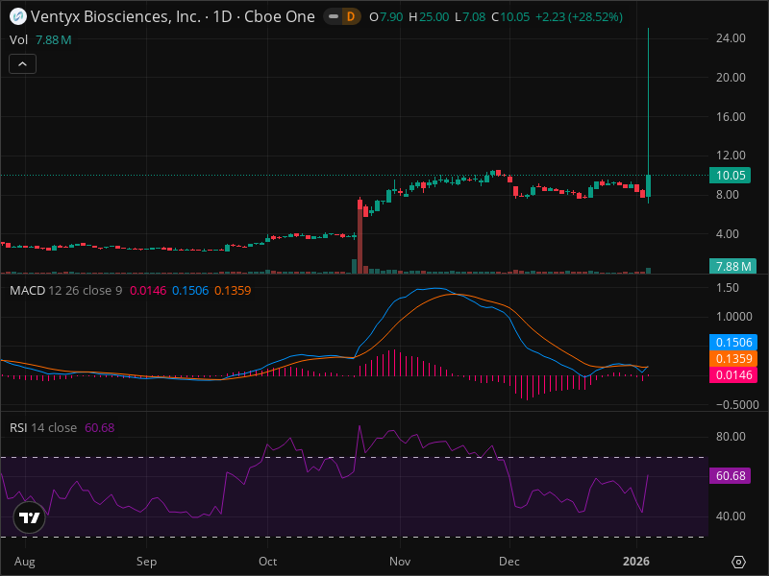Screen dimensions: 769x576
Task: Collapse the indicator legend with the chevron button
Action: (22, 63)
